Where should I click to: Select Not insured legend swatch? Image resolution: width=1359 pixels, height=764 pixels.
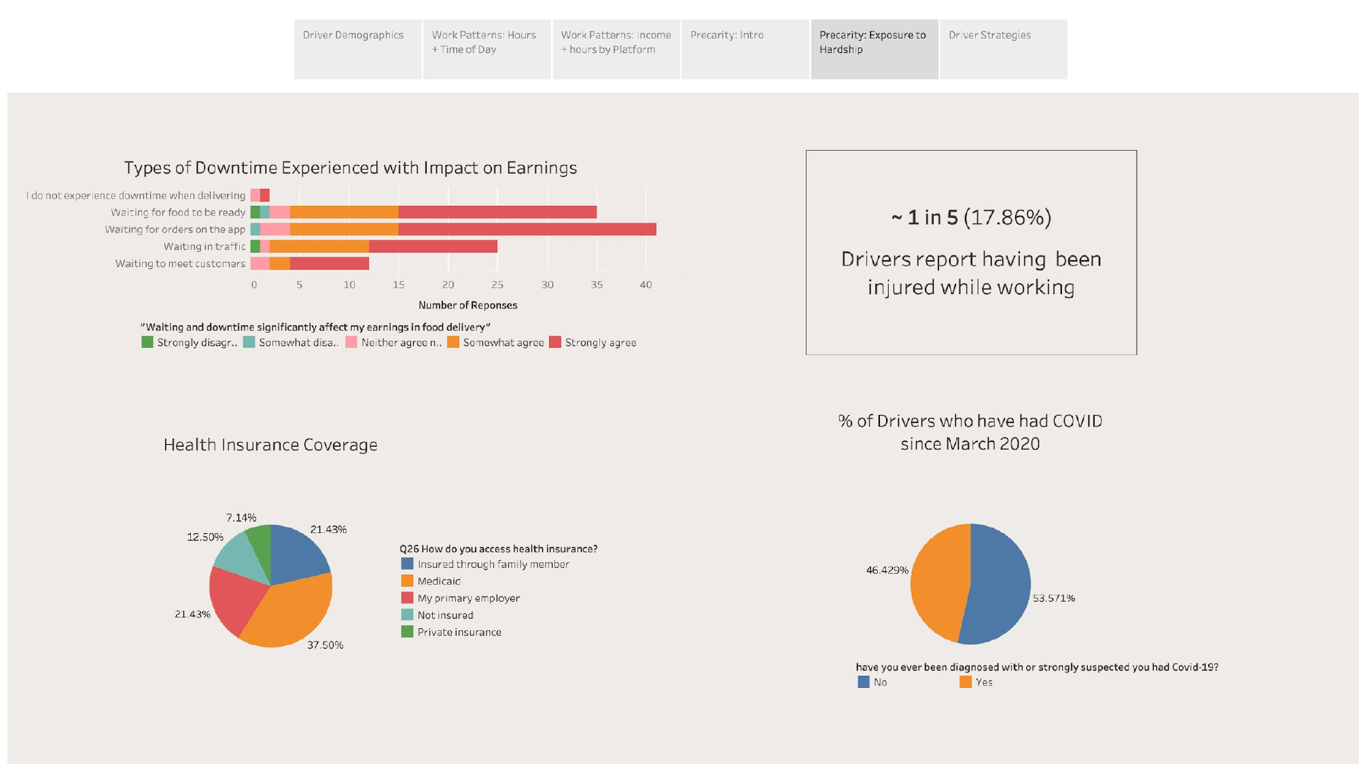[x=407, y=615]
